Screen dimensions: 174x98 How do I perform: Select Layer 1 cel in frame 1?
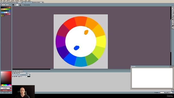click(27, 75)
